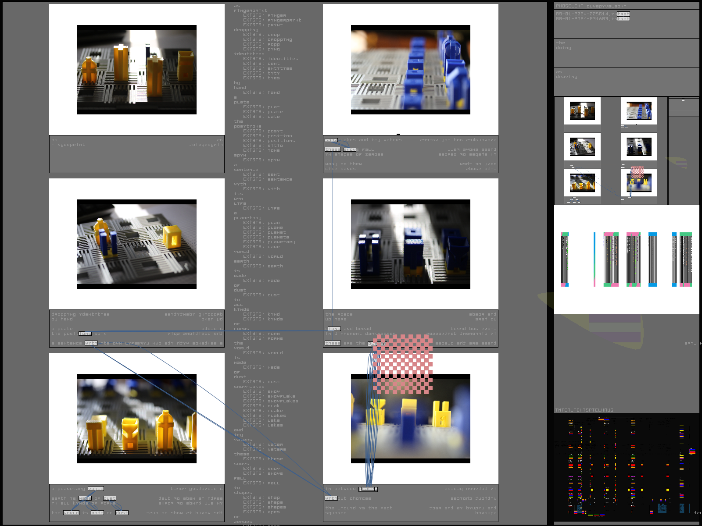The height and width of the screenshot is (526, 702).
Task: Click the top-left yellow blocks photo
Action: [137, 69]
